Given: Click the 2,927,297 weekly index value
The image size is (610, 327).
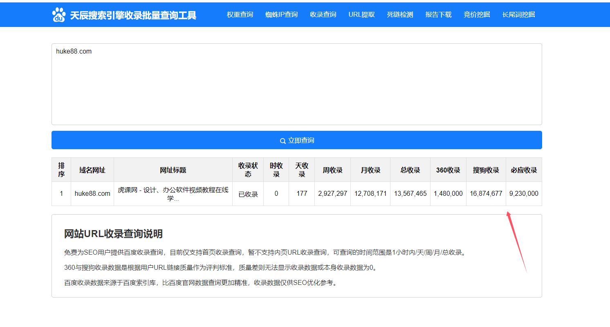Looking at the screenshot, I should [x=333, y=194].
